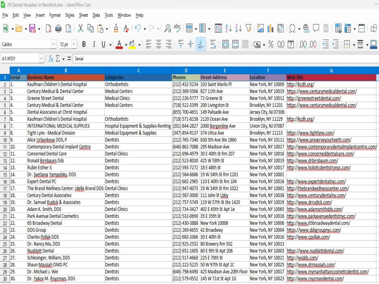Open the font size dropdown

point(74,44)
